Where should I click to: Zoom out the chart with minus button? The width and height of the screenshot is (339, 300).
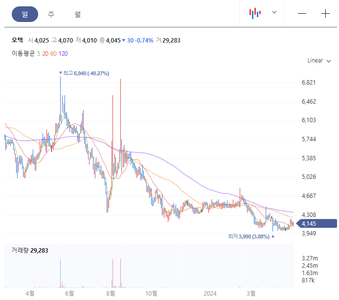tap(302, 14)
